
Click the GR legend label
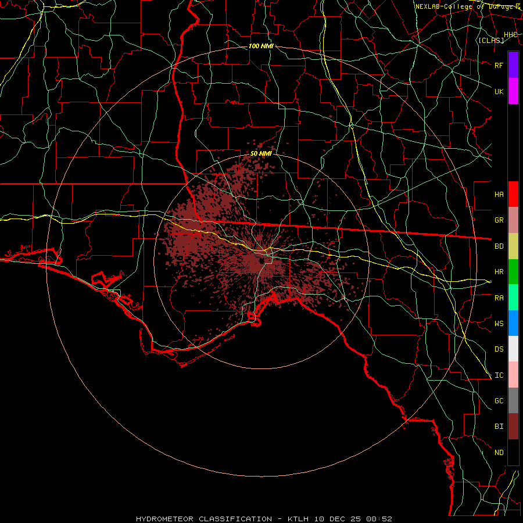click(499, 220)
